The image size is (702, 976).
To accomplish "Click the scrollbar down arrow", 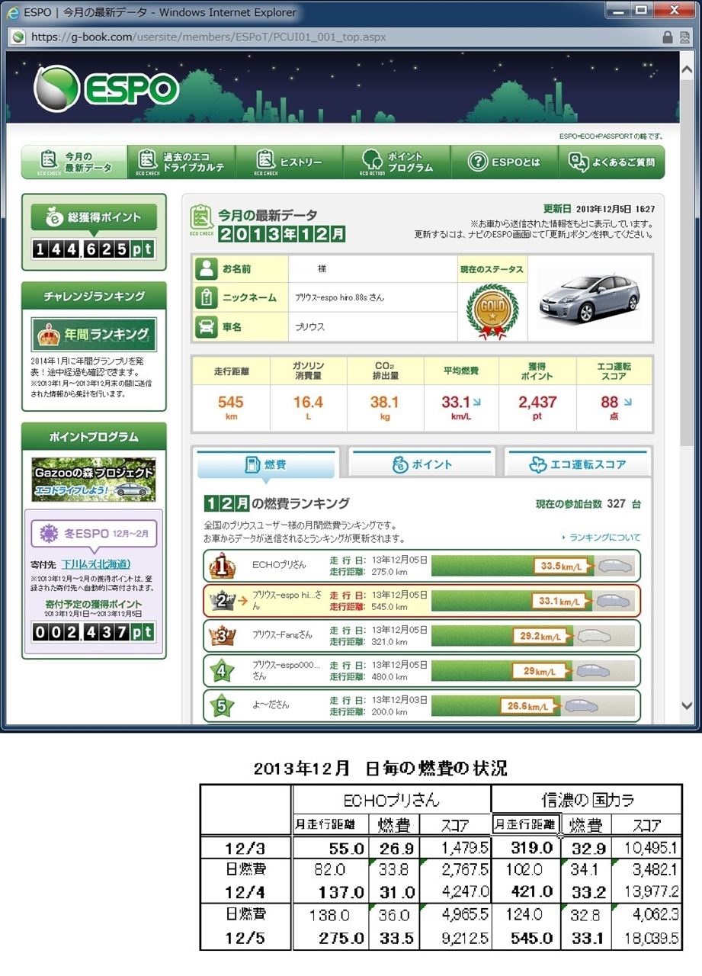I will (687, 706).
